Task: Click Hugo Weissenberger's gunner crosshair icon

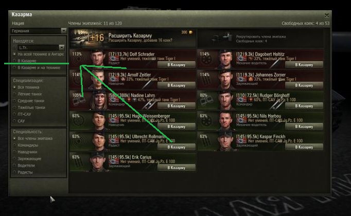Action: [x=78, y=122]
